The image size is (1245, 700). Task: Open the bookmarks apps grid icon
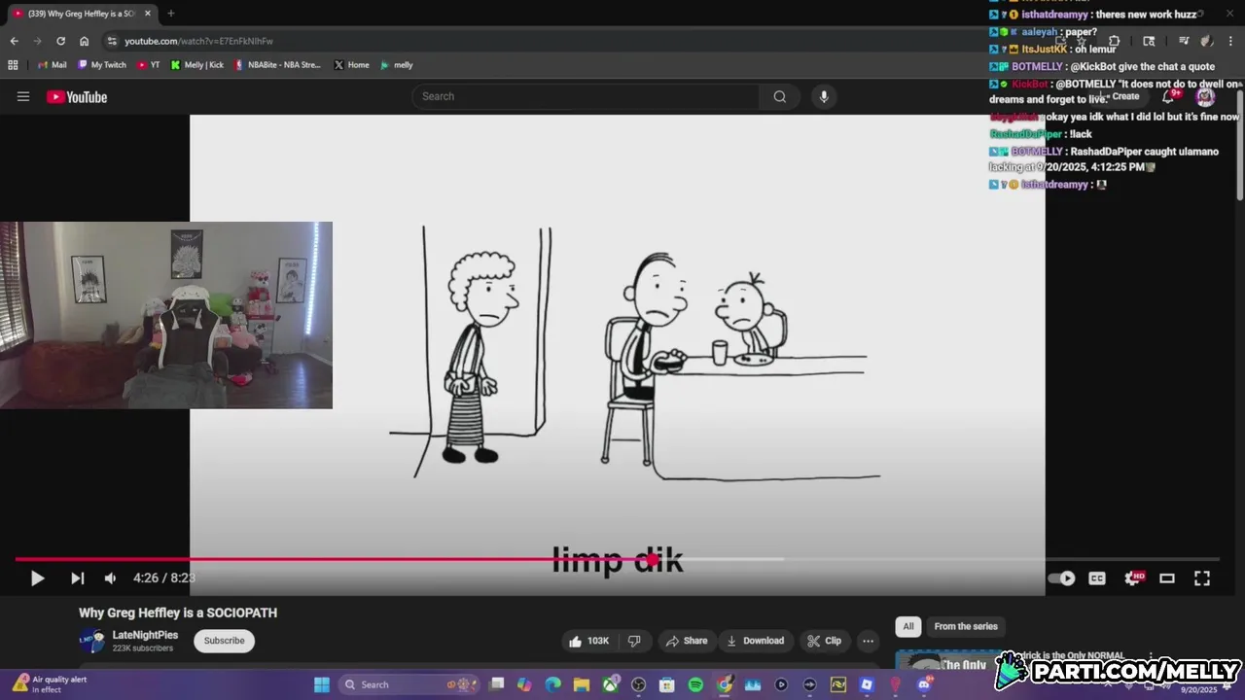[x=13, y=65]
